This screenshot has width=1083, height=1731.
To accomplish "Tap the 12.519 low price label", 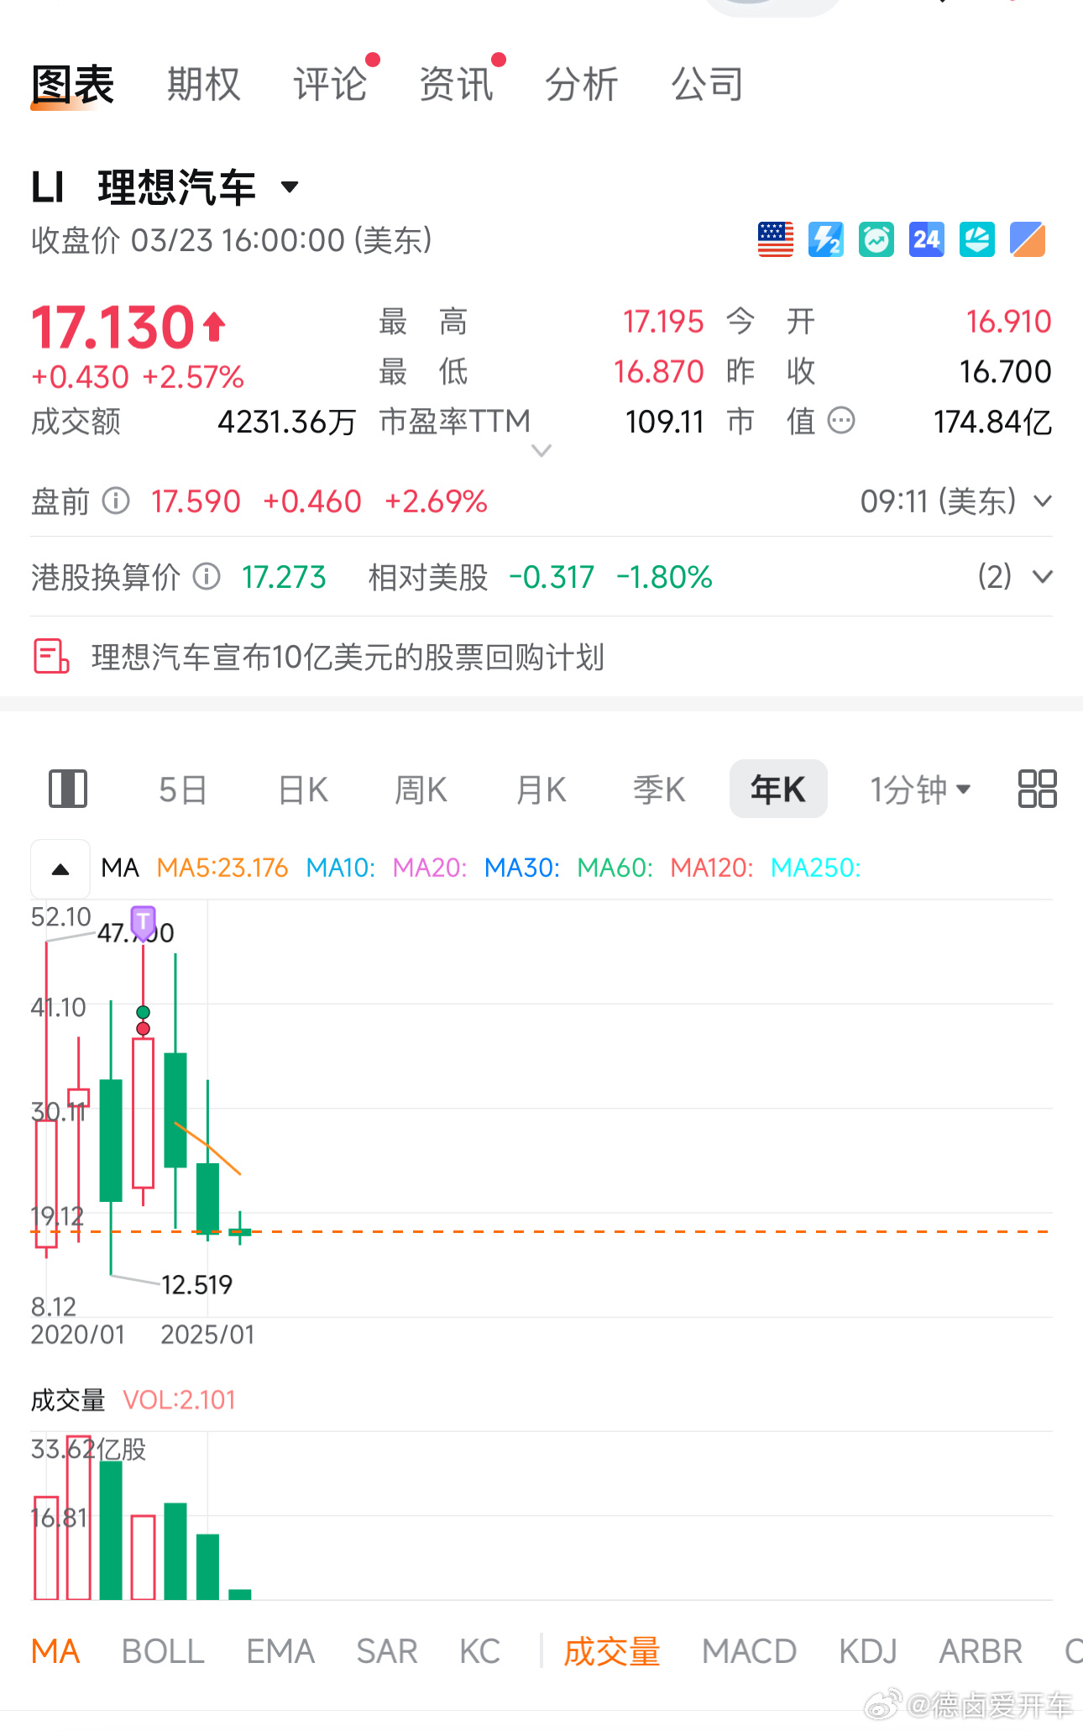I will (x=196, y=1284).
